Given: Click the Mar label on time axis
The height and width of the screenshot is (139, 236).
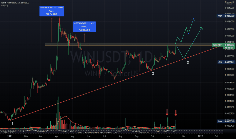Looking at the screenshot, I should [41, 136].
